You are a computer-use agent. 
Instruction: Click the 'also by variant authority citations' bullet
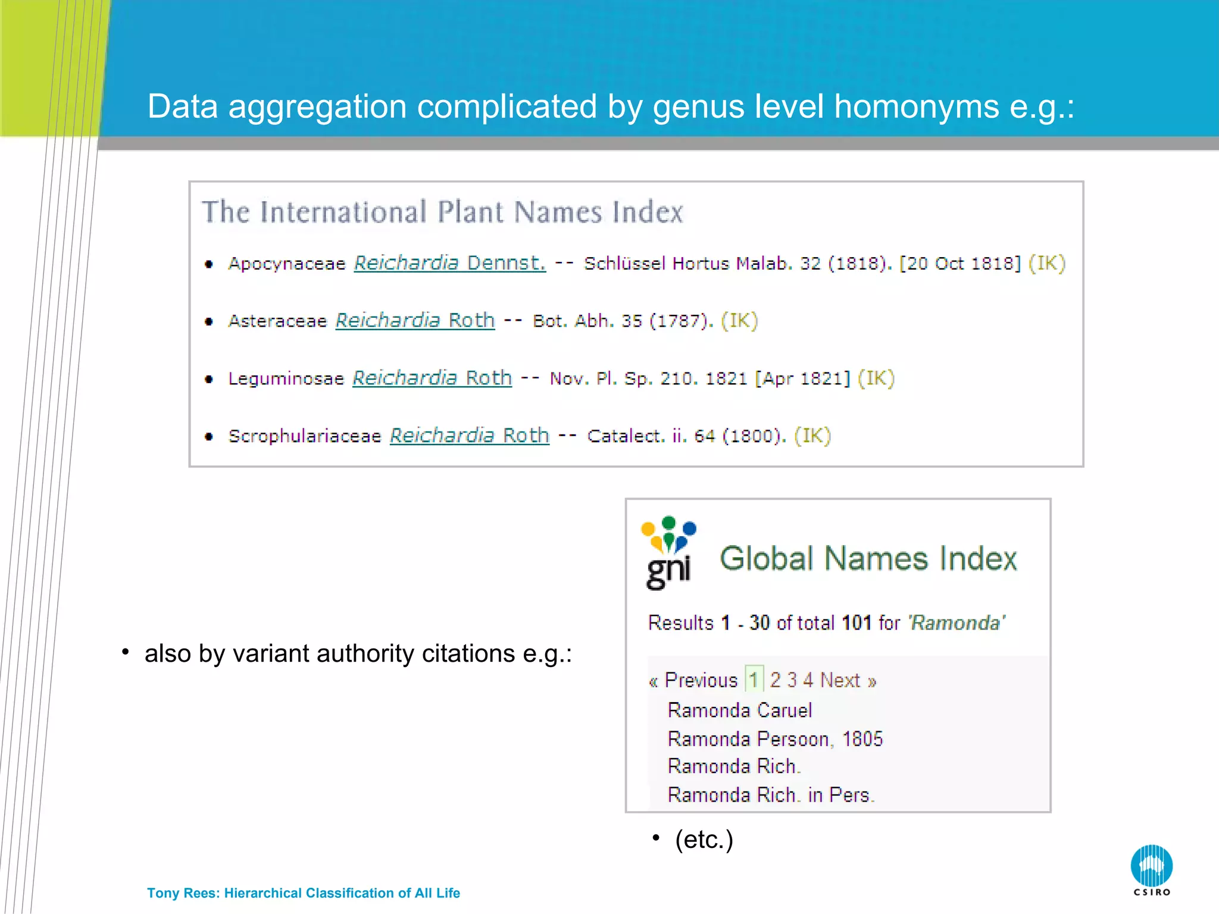point(358,654)
